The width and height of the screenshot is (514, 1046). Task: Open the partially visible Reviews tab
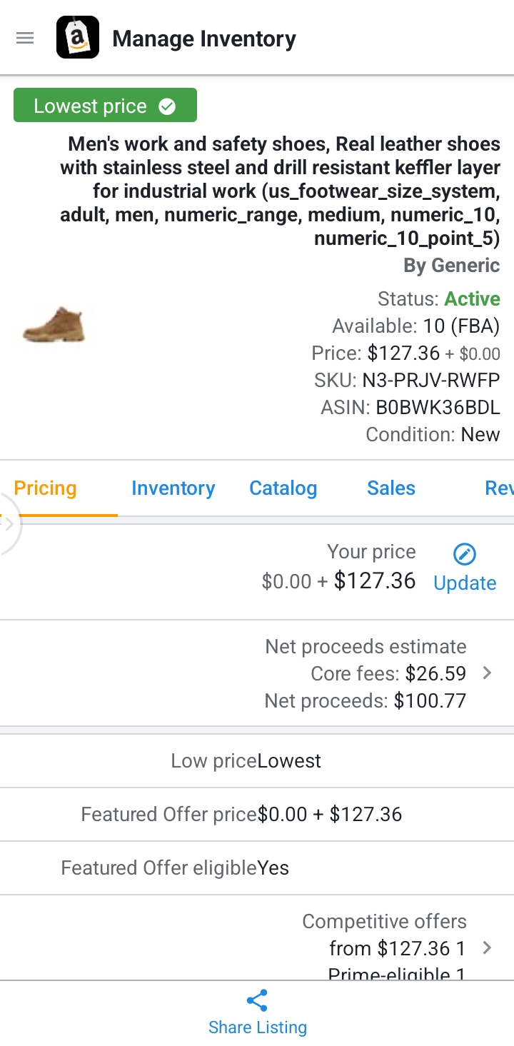click(499, 488)
